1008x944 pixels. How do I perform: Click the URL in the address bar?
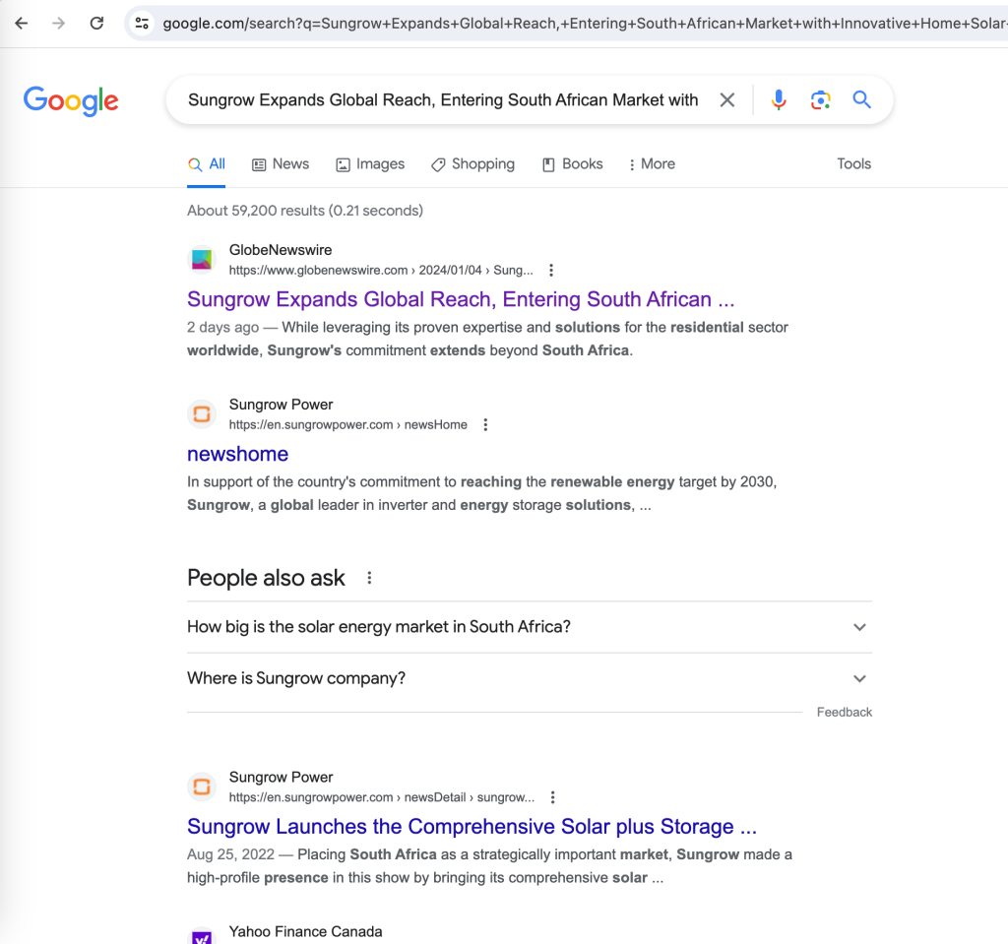pyautogui.click(x=584, y=24)
